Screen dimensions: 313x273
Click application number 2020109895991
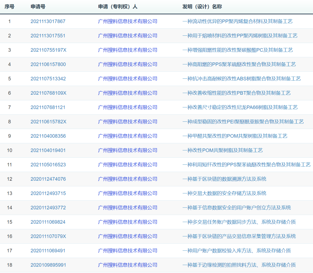[x=48, y=265]
